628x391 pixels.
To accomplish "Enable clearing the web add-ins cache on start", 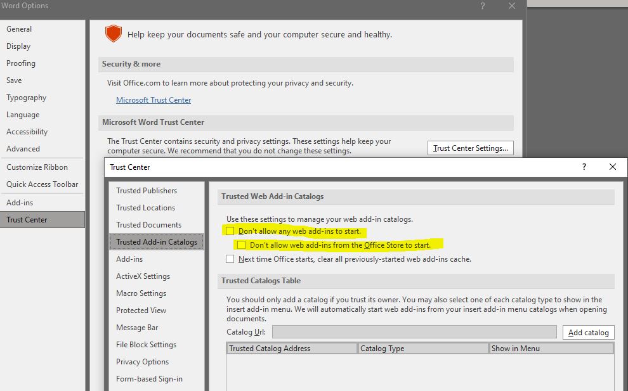I will [230, 259].
